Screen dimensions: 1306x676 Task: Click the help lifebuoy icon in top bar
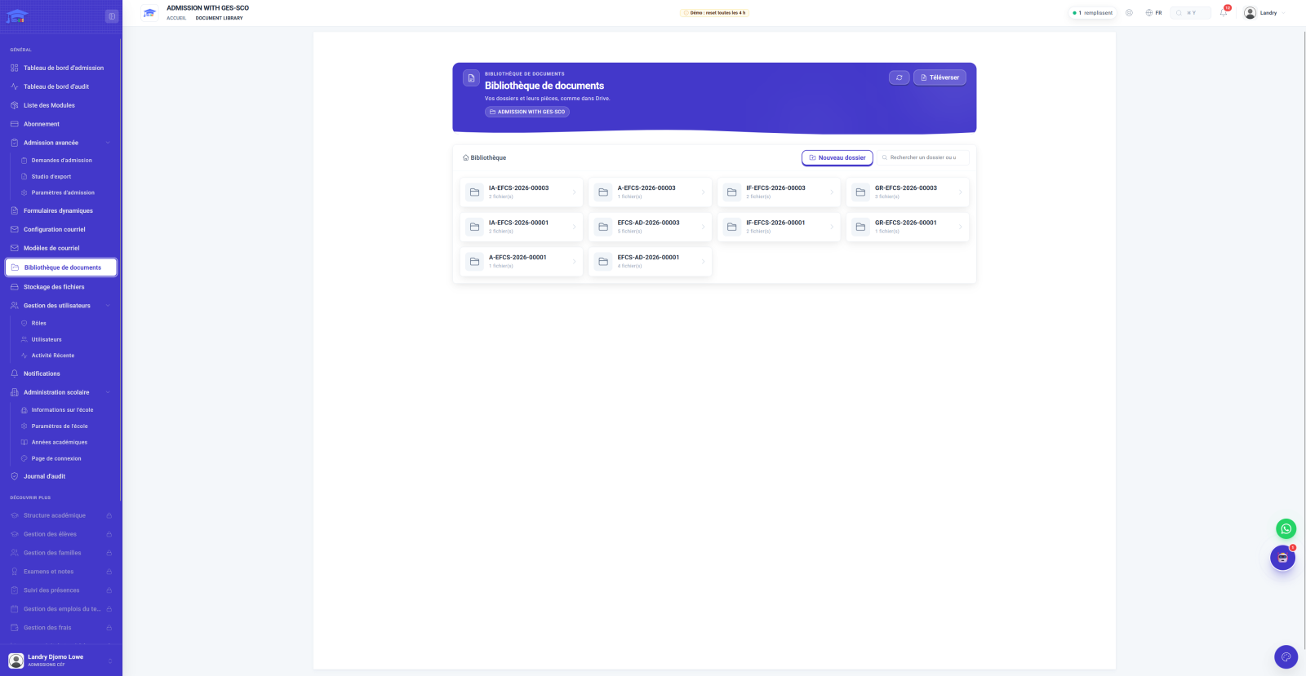pyautogui.click(x=1129, y=13)
